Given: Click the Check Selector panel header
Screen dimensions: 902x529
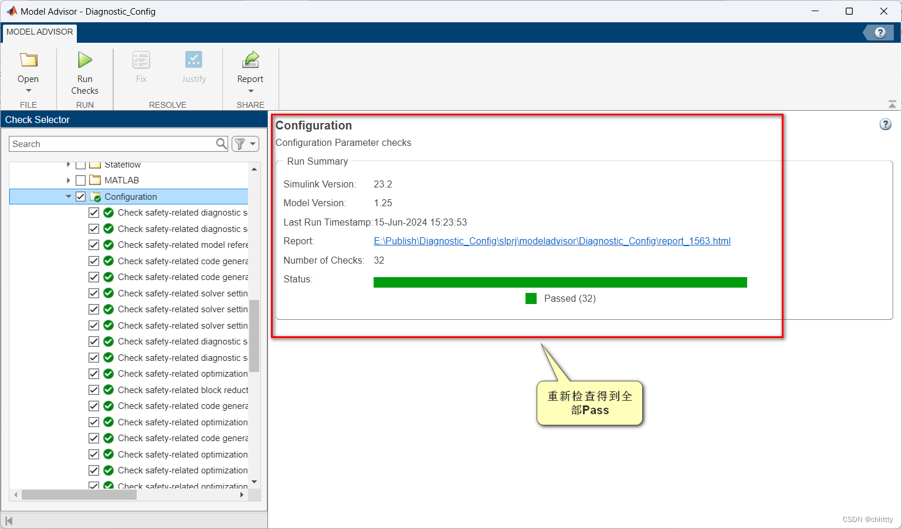Looking at the screenshot, I should [x=134, y=120].
